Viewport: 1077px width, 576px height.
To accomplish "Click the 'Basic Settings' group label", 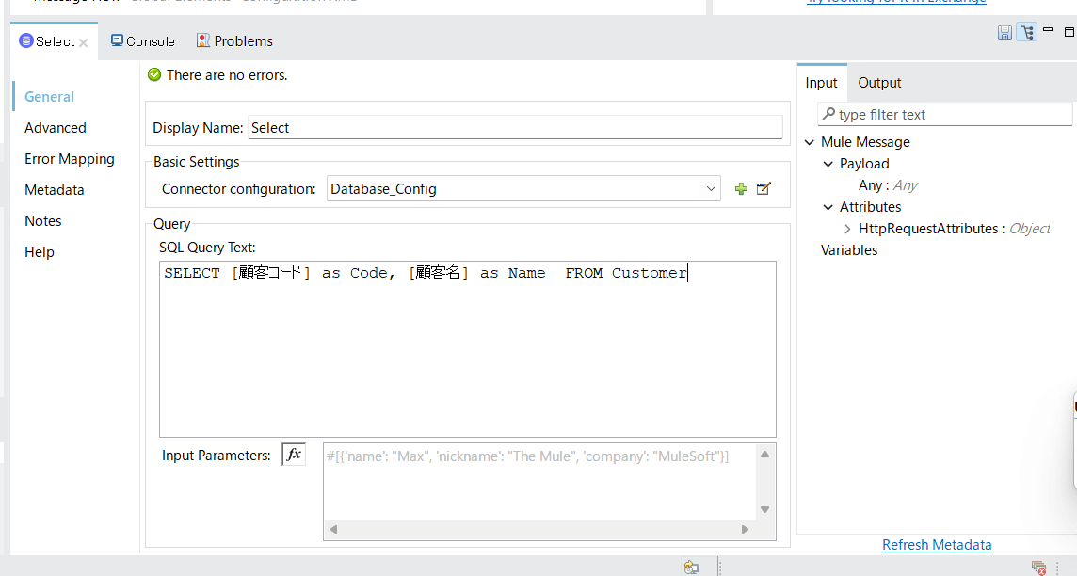I will pos(197,162).
